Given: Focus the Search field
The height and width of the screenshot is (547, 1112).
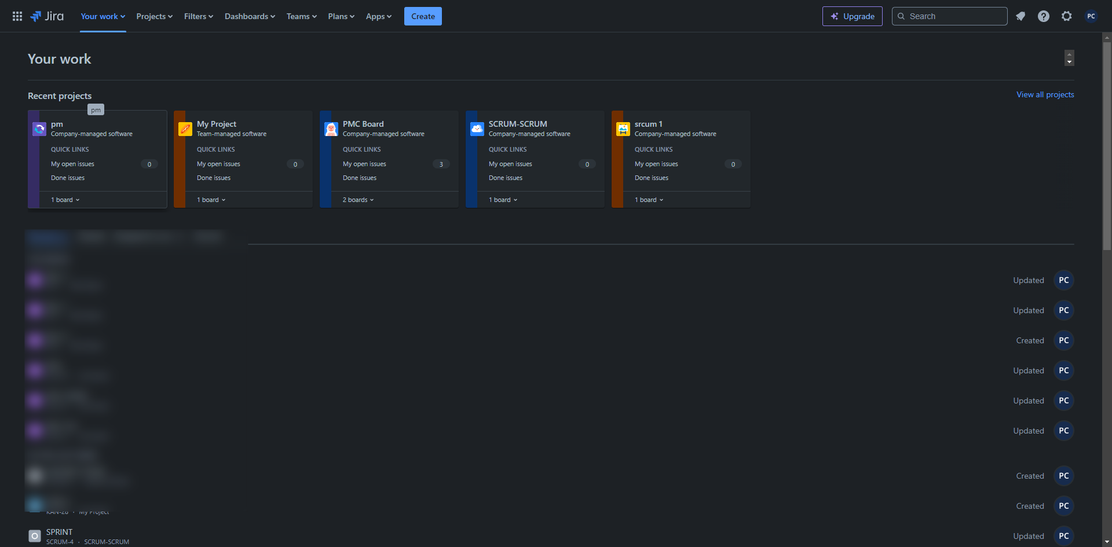Looking at the screenshot, I should (950, 16).
